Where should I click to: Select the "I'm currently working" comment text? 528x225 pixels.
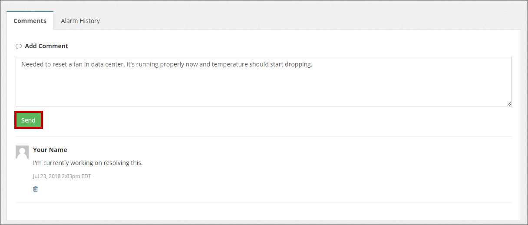coord(88,163)
